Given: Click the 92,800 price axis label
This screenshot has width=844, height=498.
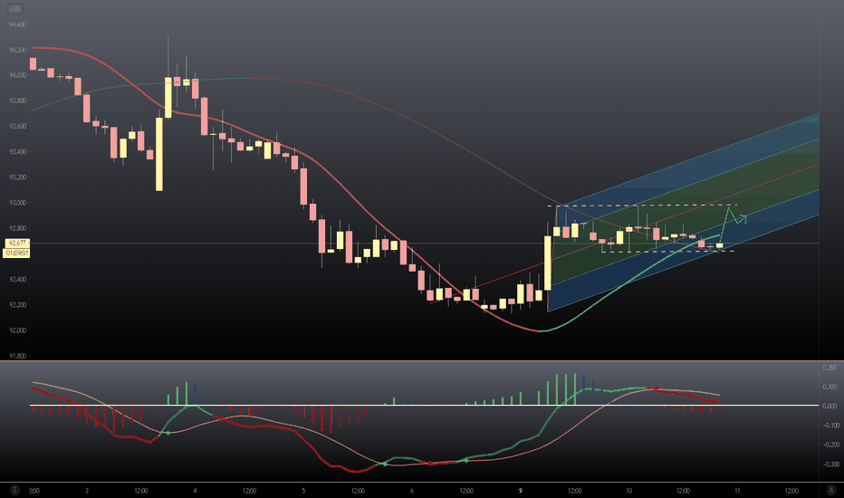Looking at the screenshot, I should (17, 228).
